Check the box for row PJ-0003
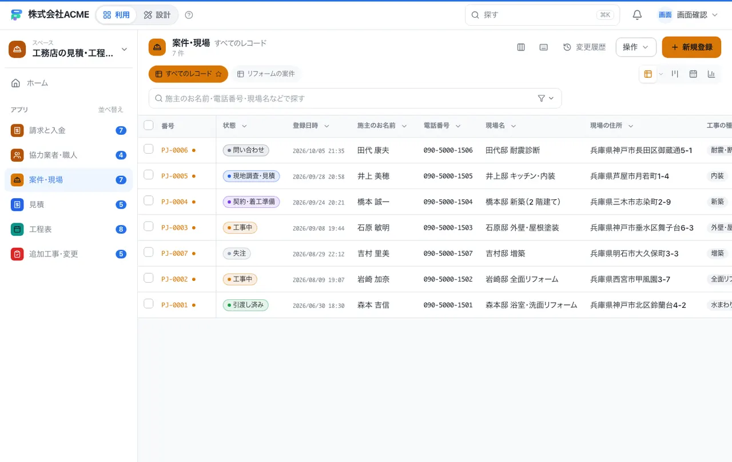732x462 pixels. tap(149, 226)
